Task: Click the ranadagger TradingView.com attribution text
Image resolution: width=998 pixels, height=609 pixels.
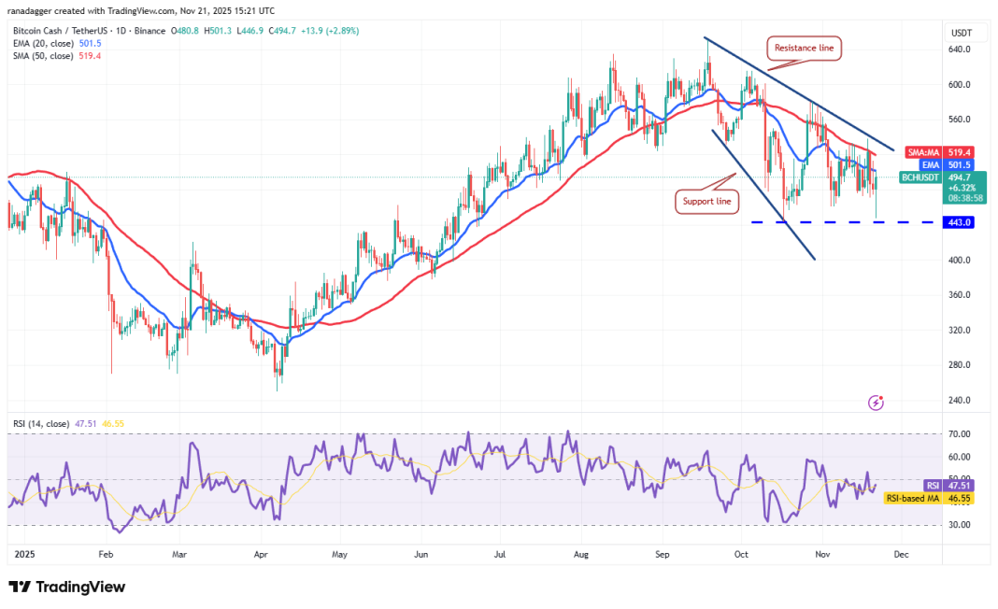Action: (142, 11)
